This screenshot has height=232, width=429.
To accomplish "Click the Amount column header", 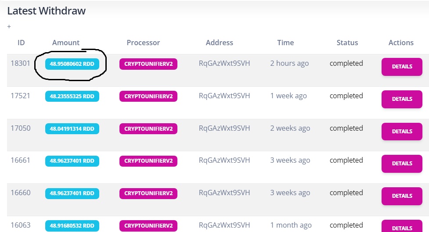I will pyautogui.click(x=66, y=43).
